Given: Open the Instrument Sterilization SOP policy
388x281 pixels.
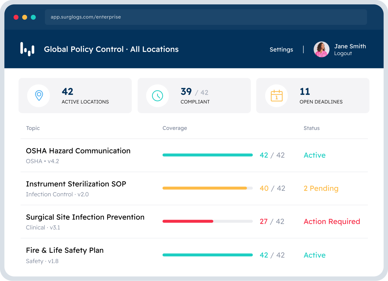Looking at the screenshot, I should pos(76,184).
